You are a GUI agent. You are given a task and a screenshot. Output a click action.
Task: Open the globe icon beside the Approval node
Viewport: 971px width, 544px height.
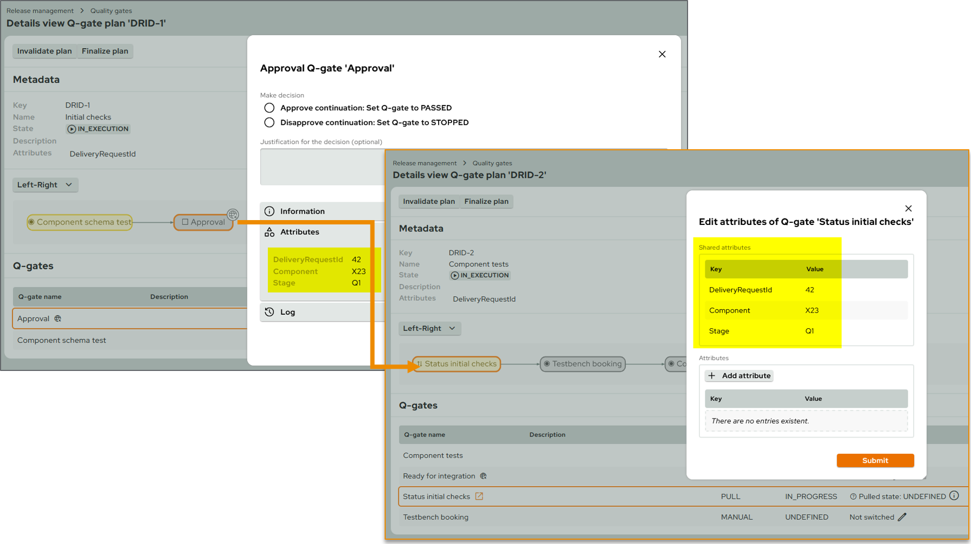tap(233, 215)
